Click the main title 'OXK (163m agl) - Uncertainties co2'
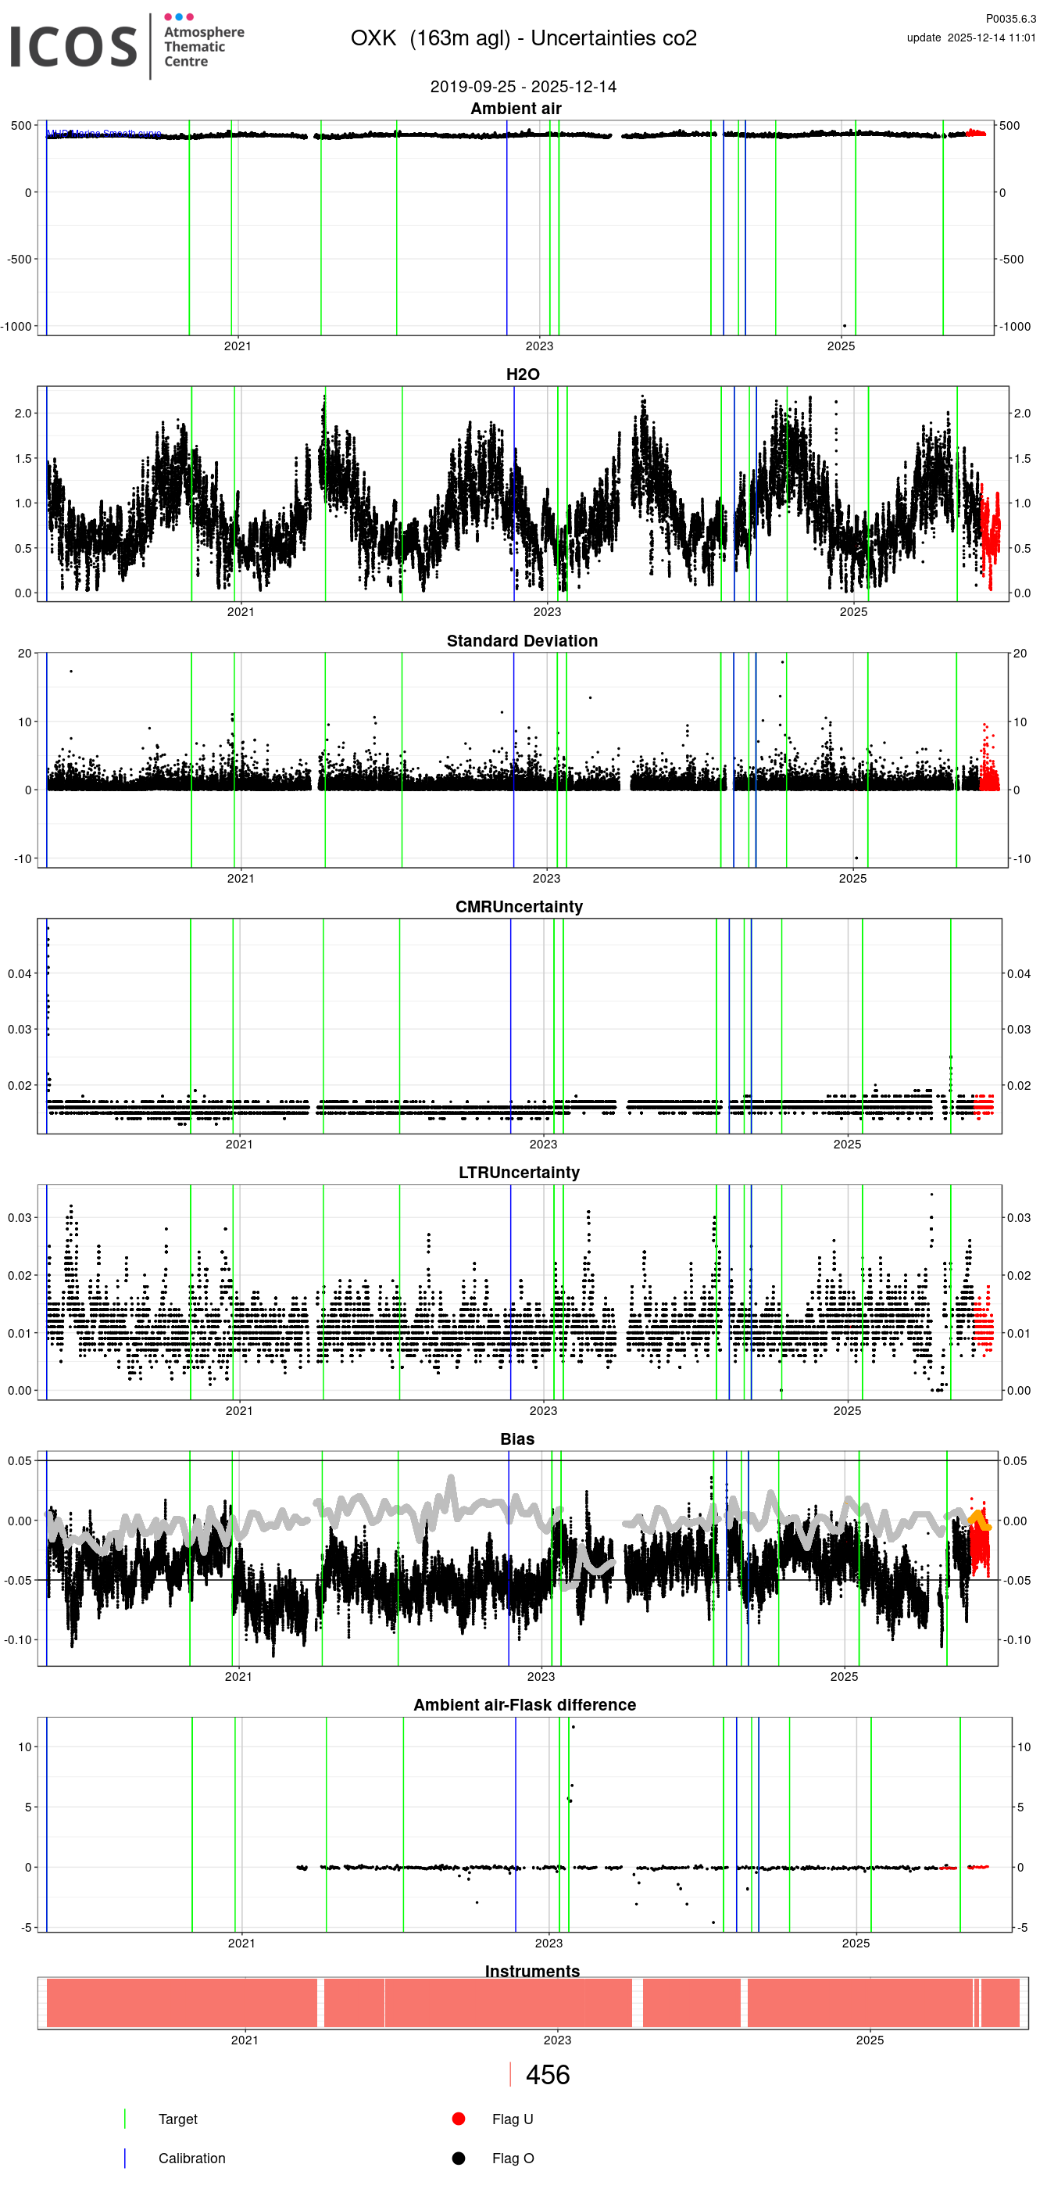Viewport: 1047px width, 2189px height. pyautogui.click(x=523, y=38)
